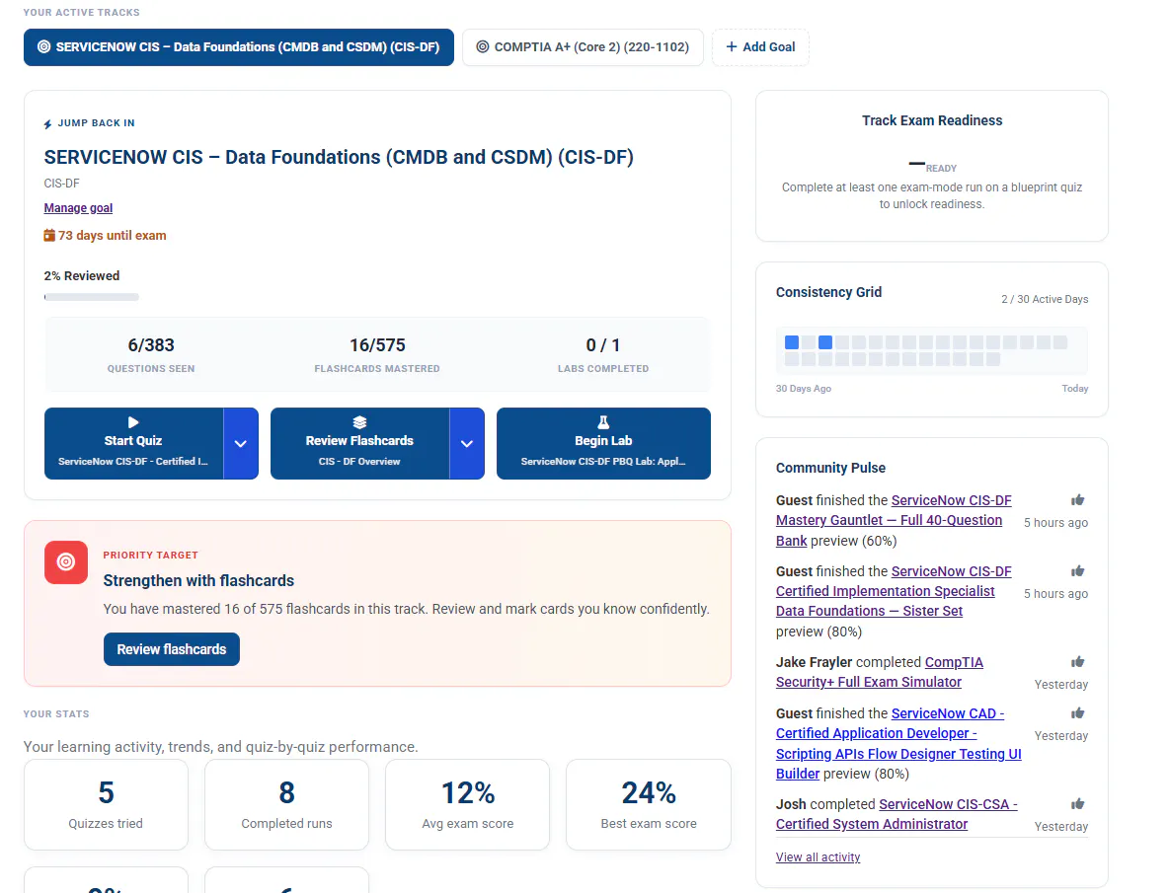Click the 6/383 Questions Seen stat
The height and width of the screenshot is (893, 1170).
coord(151,355)
